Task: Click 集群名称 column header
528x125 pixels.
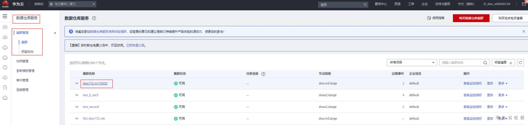Action: (x=89, y=74)
